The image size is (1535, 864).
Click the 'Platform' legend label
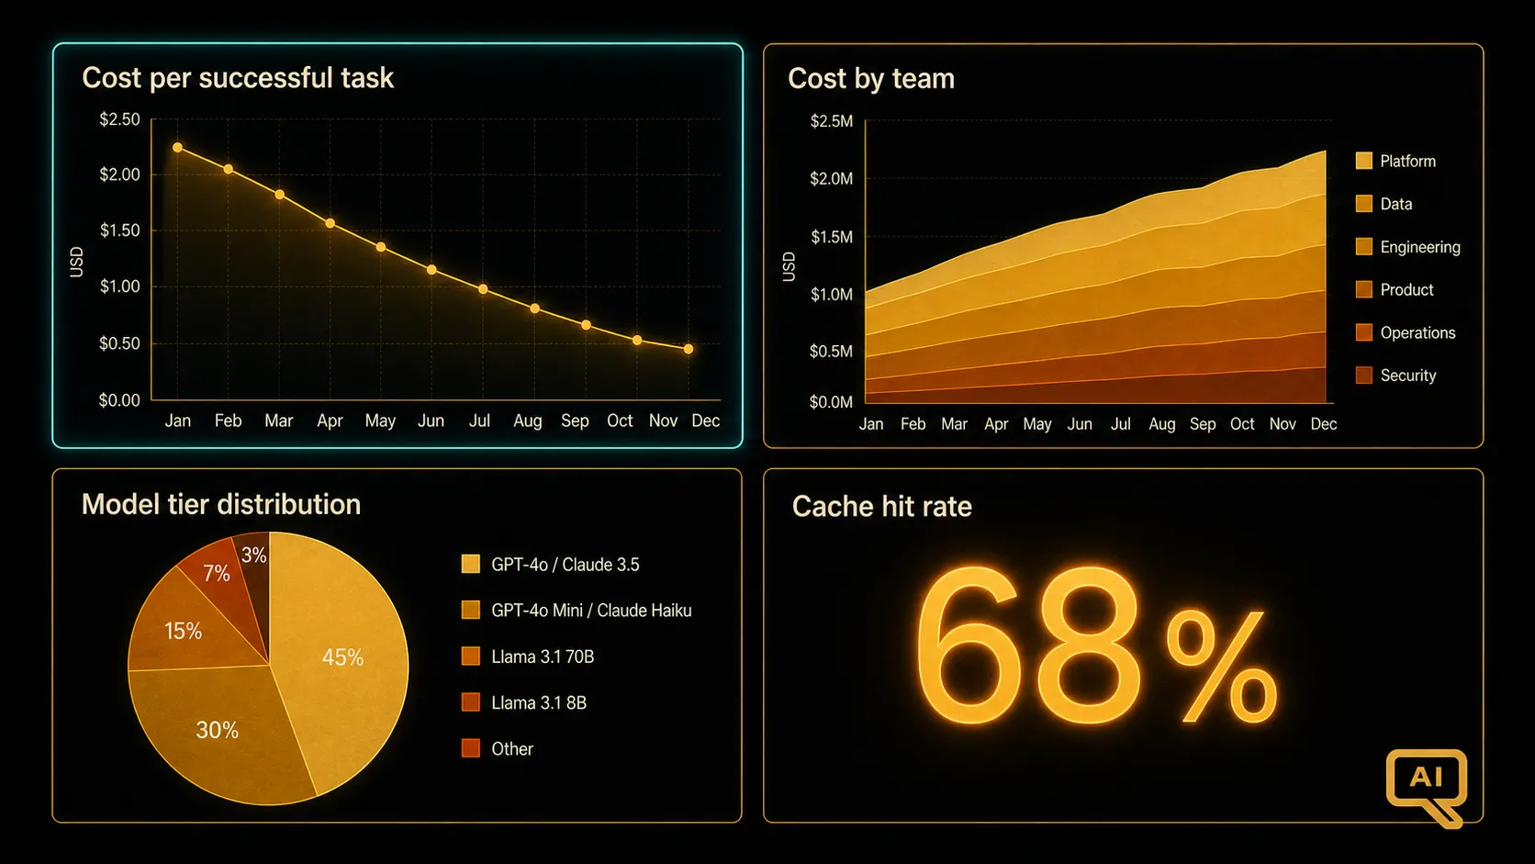point(1407,161)
